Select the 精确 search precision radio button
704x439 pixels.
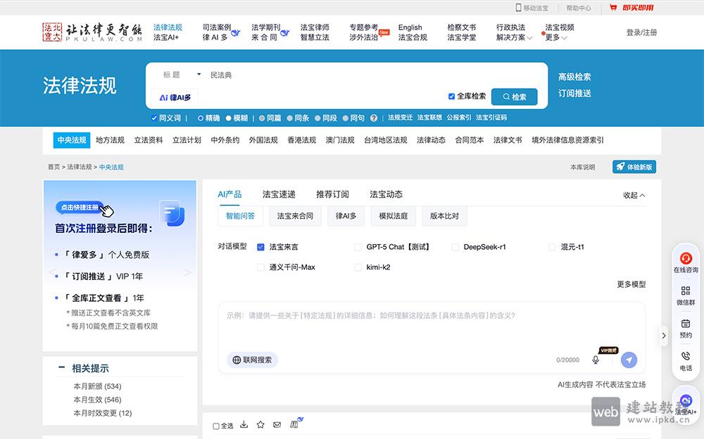[x=202, y=118]
